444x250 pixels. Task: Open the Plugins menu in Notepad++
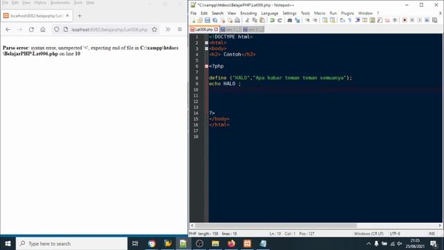coord(348,13)
